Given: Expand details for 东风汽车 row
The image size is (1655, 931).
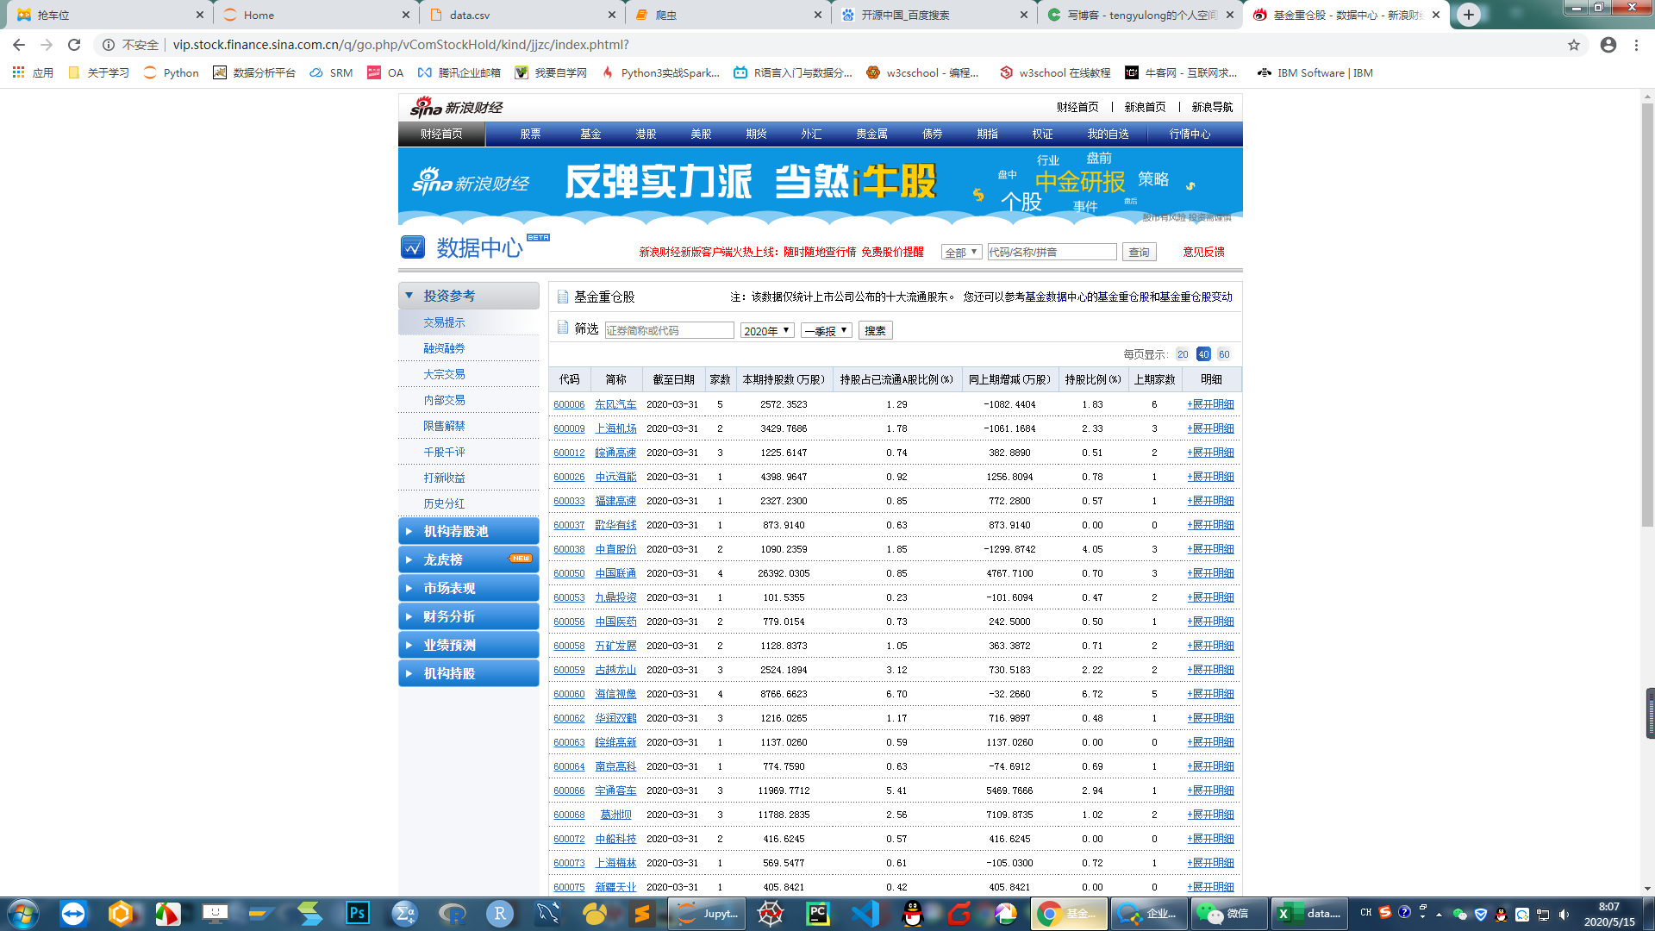Looking at the screenshot, I should point(1210,404).
